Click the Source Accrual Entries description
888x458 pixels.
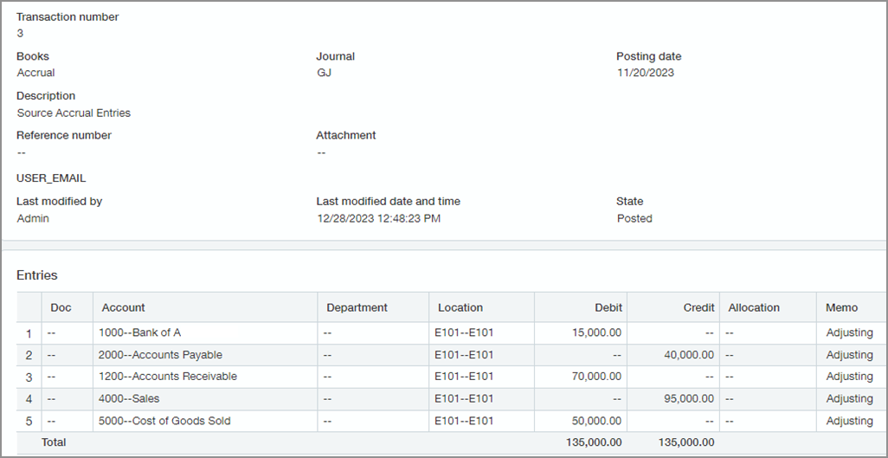74,113
